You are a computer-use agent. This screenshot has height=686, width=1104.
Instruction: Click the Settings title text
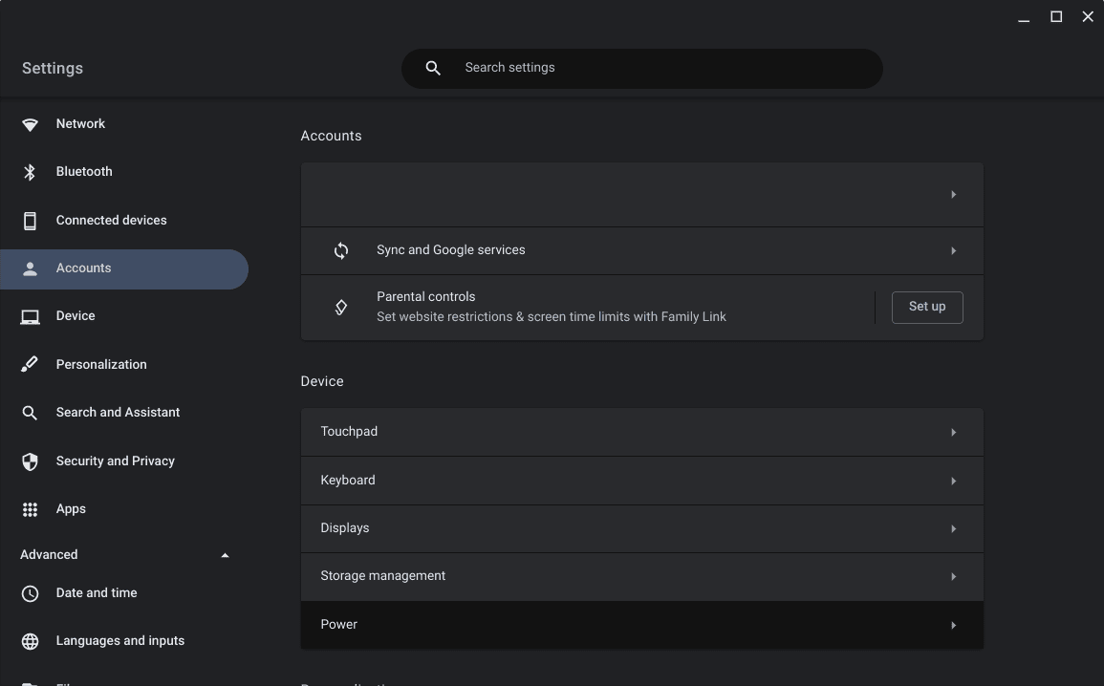[x=53, y=68]
